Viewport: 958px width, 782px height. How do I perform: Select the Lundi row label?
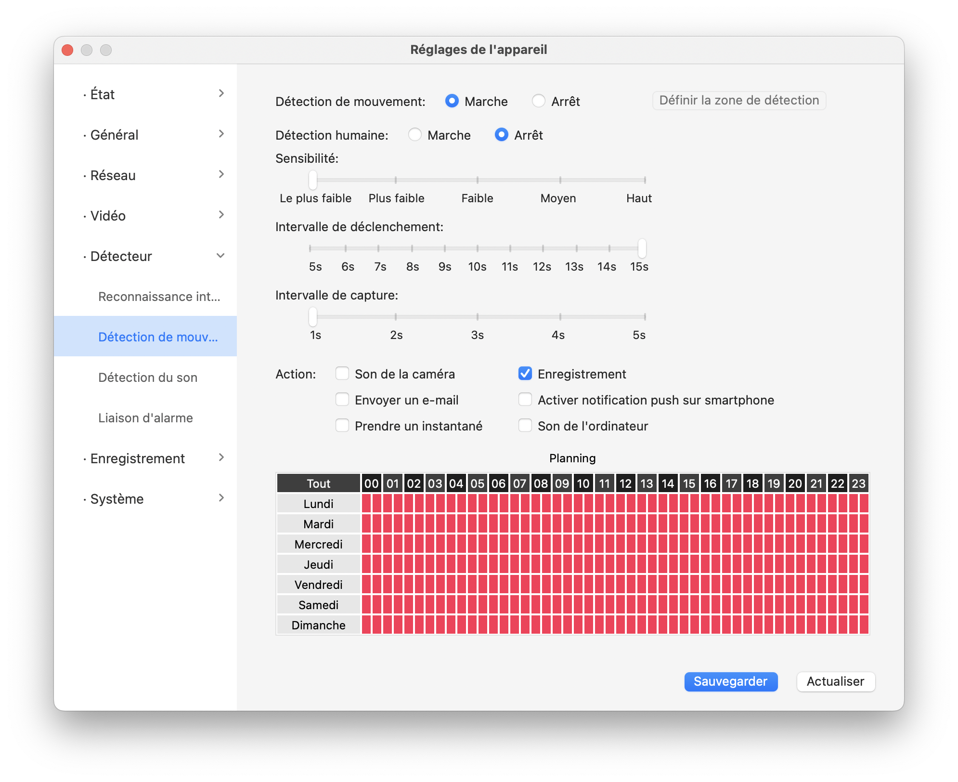click(x=318, y=504)
